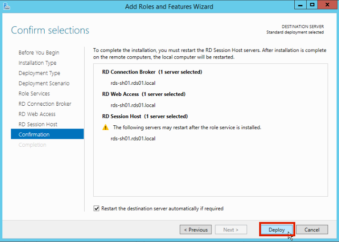Image resolution: width=339 pixels, height=242 pixels.
Task: Cancel the wizard
Action: pyautogui.click(x=312, y=230)
